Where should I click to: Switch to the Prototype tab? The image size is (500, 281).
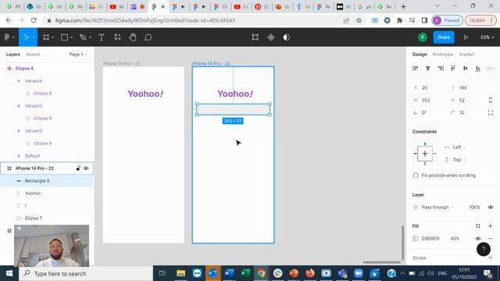(x=443, y=55)
